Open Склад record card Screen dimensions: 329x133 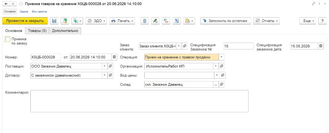tap(222, 85)
